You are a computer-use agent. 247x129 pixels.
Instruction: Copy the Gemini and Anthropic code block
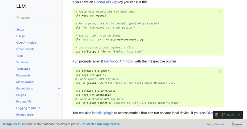click(220, 71)
